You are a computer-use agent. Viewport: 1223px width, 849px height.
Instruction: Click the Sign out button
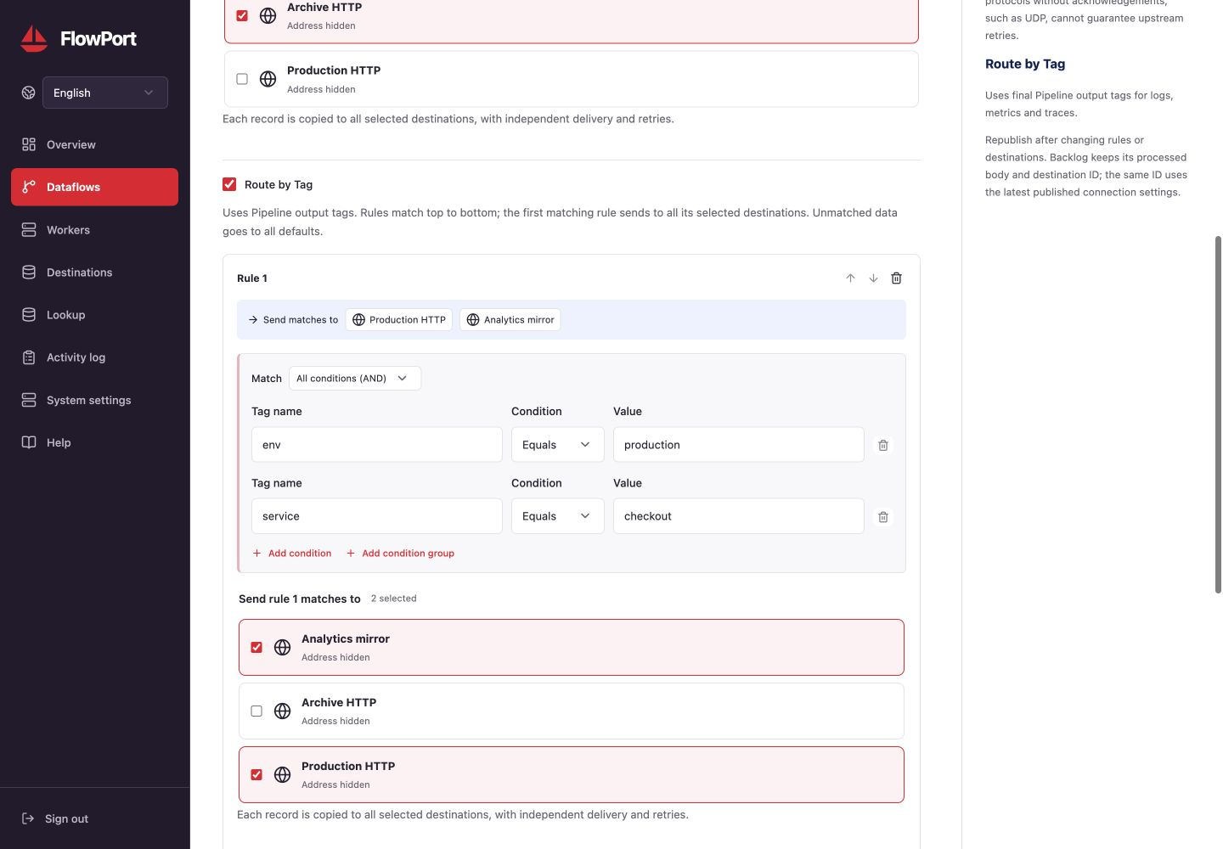coord(55,818)
